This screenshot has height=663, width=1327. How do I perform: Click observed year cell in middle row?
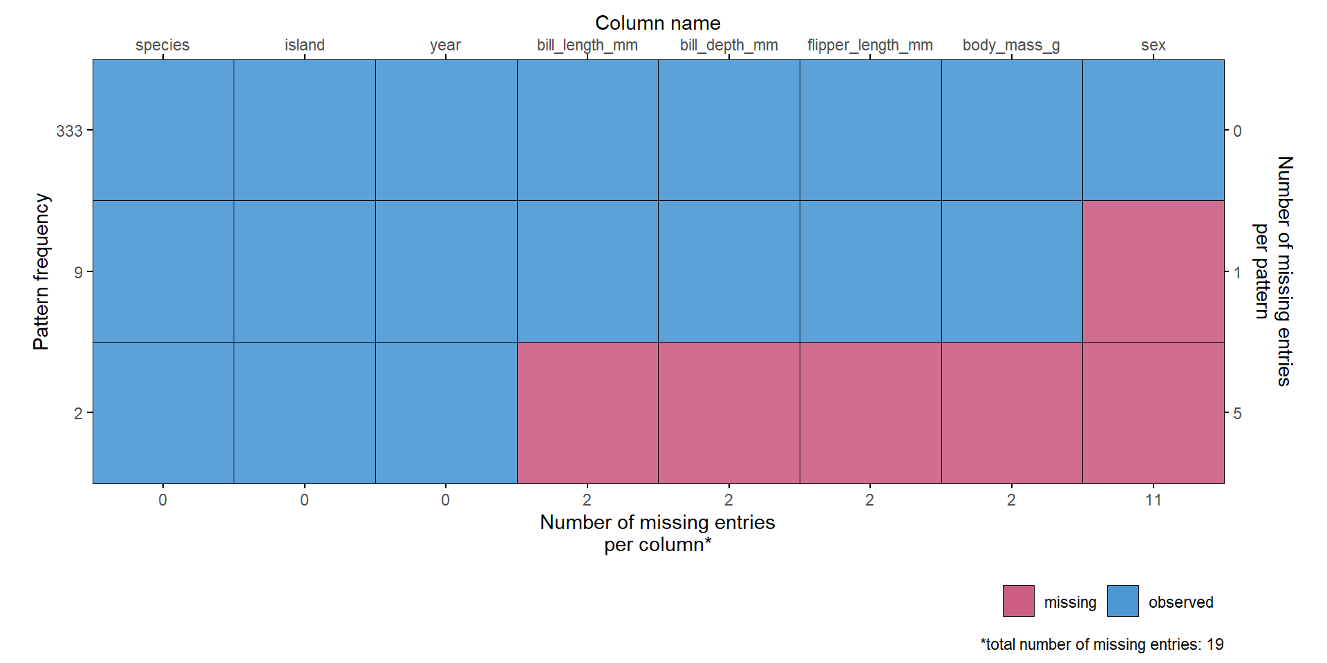pyautogui.click(x=446, y=271)
